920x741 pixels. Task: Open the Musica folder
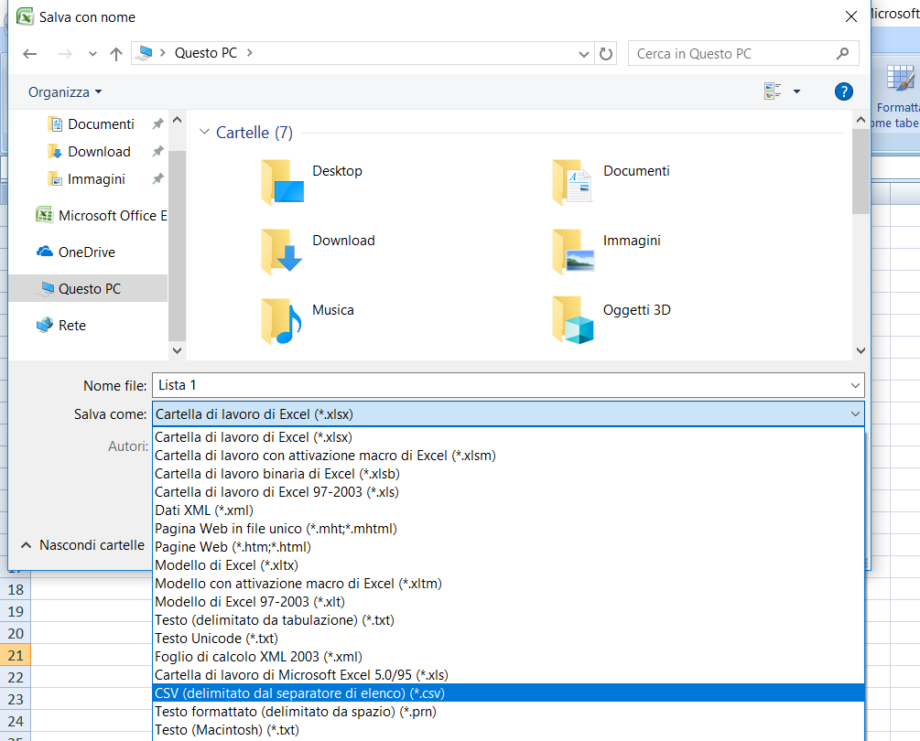[282, 321]
